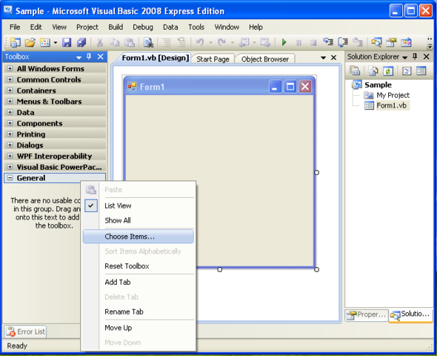Toggle Solution Explorer auto-hide pin

tap(415, 56)
